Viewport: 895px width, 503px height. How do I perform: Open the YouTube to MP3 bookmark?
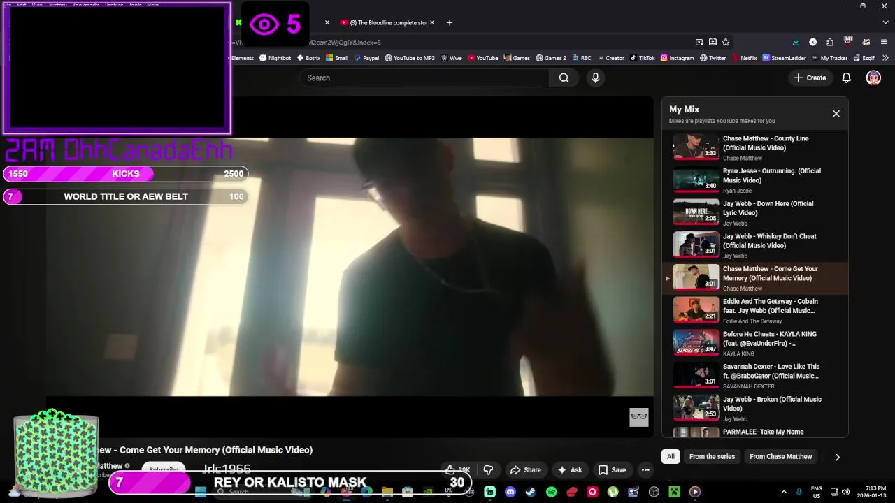[410, 58]
